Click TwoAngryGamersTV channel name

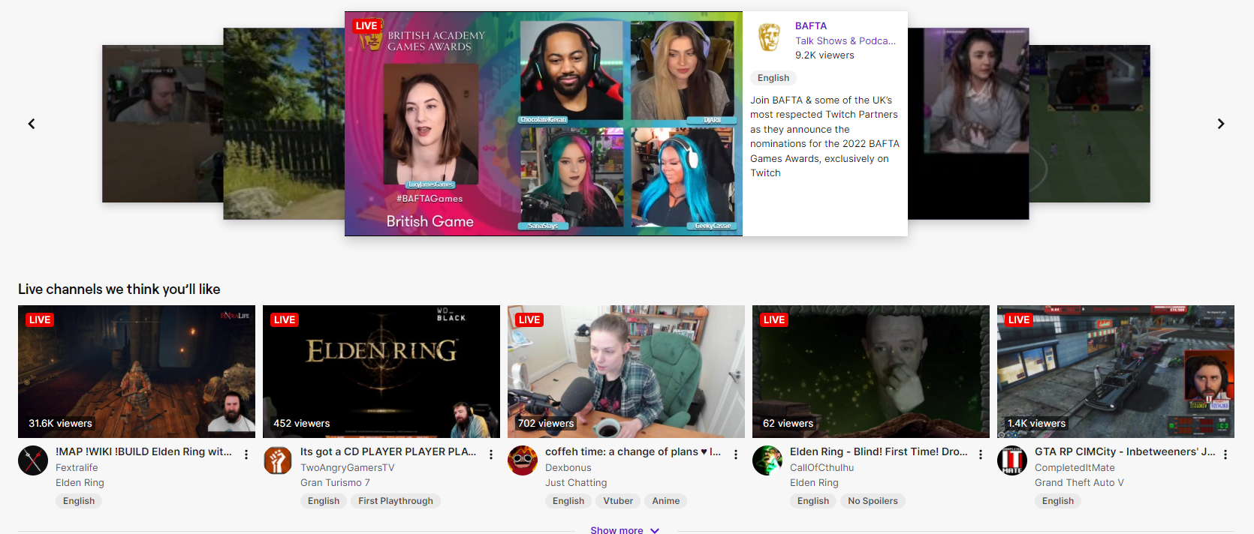348,467
